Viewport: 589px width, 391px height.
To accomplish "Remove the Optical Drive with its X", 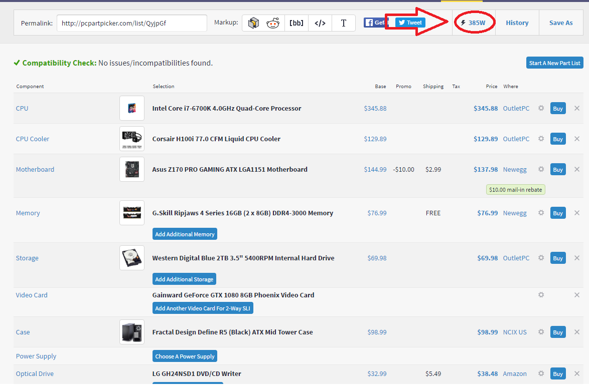I will pyautogui.click(x=577, y=373).
